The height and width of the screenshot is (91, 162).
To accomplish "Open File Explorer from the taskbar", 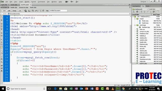I will [60, 89].
